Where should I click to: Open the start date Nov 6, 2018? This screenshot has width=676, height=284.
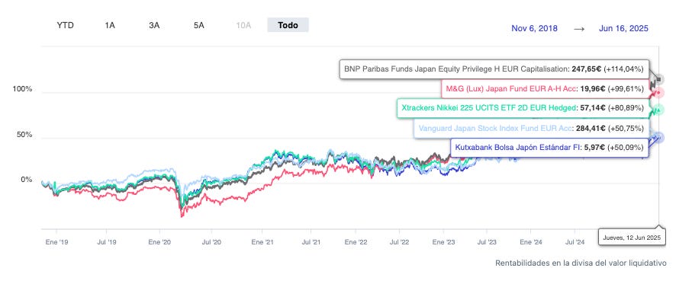(534, 28)
